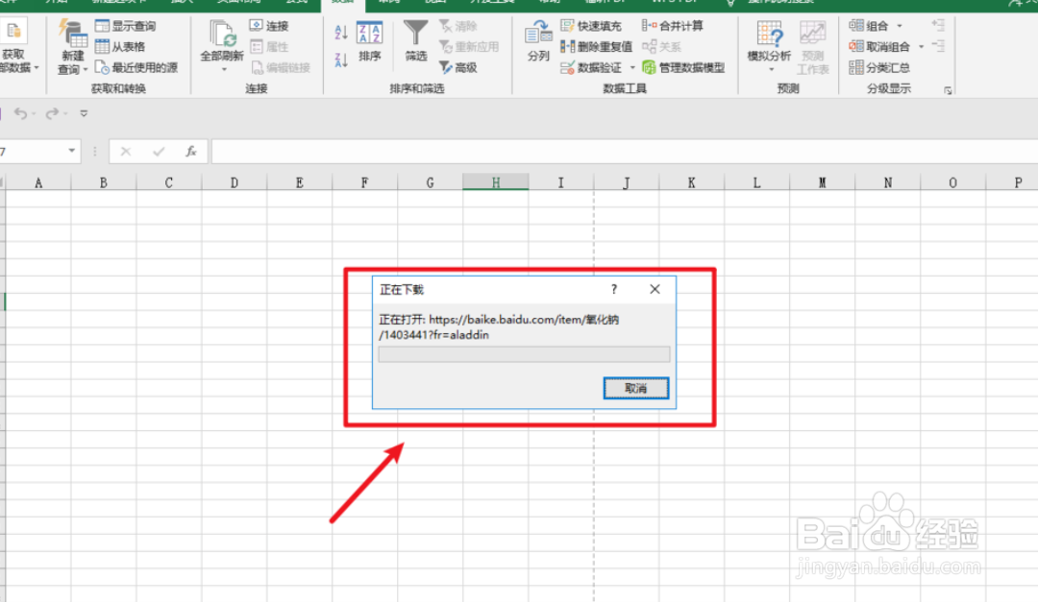Undo with the quick access arrow
This screenshot has width=1038, height=602.
[x=20, y=114]
